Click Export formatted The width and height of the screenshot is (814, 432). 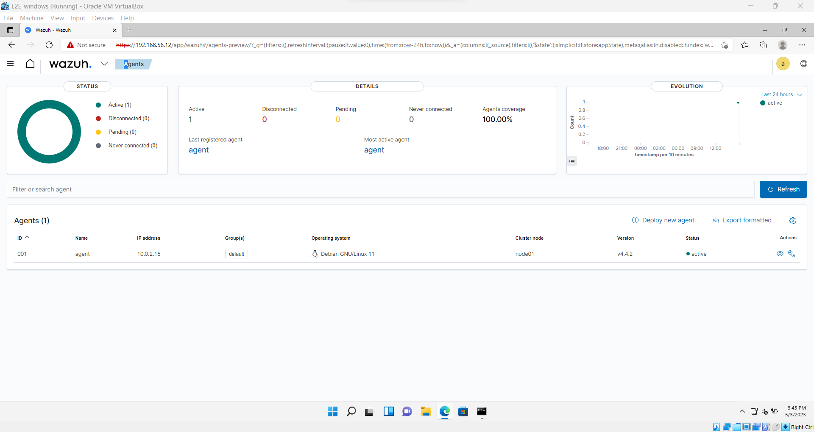[x=742, y=220]
